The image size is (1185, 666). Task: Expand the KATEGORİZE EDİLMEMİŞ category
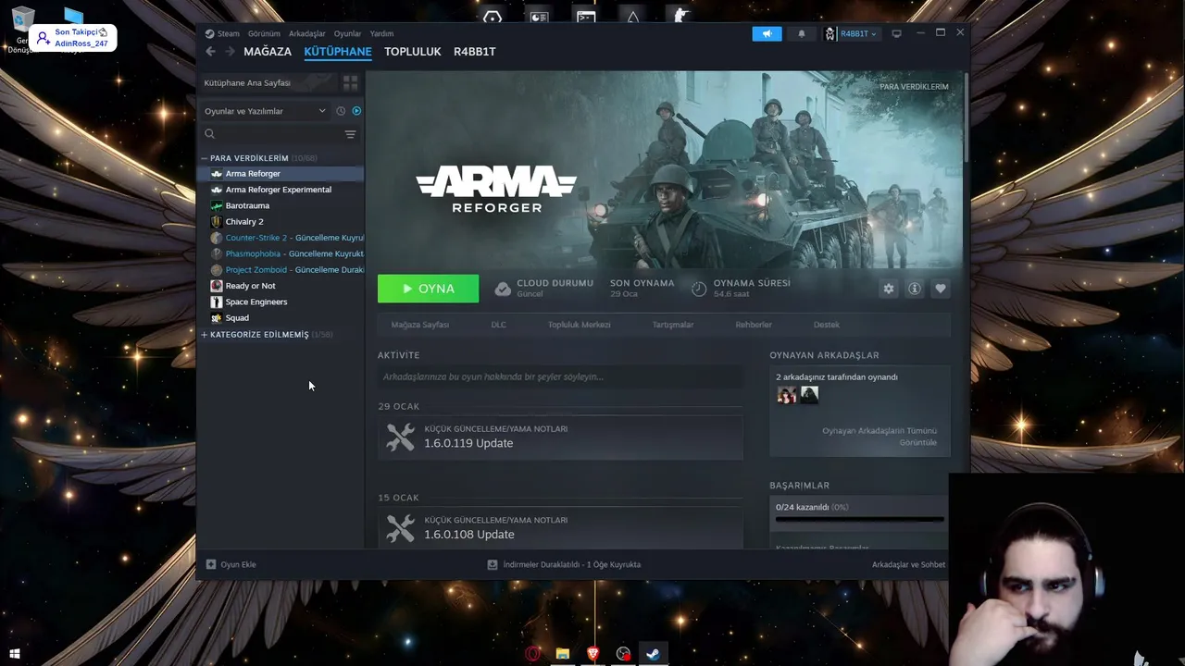point(205,334)
